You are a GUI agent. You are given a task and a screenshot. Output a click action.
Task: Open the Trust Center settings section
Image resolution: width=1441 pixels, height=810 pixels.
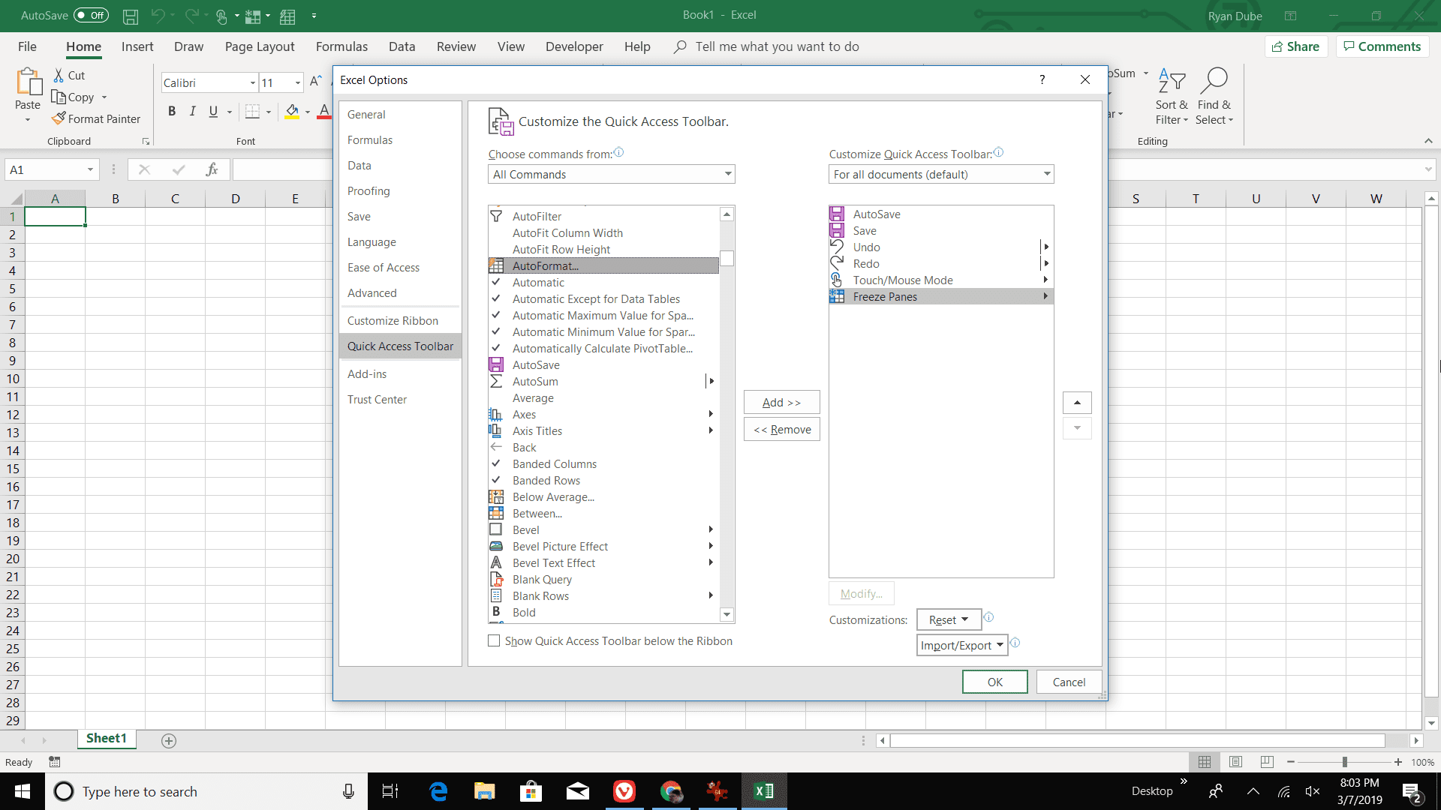coord(377,398)
